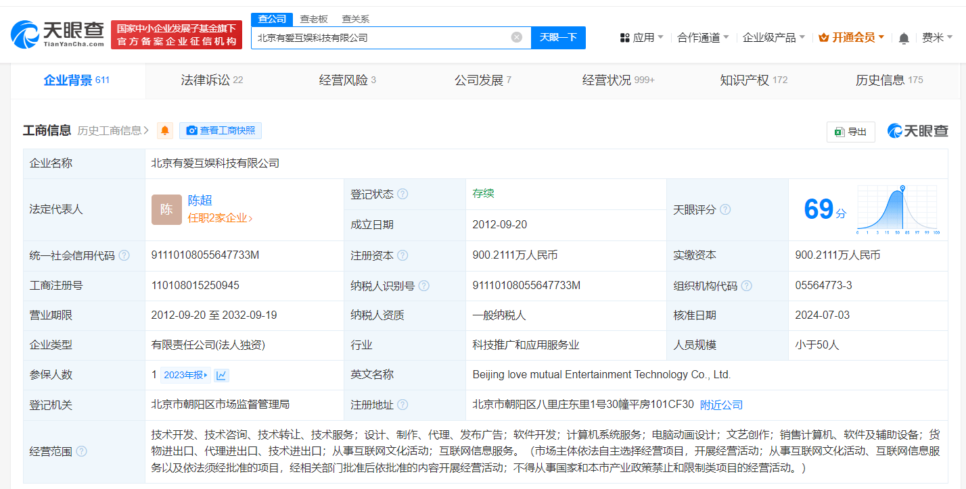
Task: Click the red 国家中小企业发展子基金旗下 banner
Action: (176, 34)
